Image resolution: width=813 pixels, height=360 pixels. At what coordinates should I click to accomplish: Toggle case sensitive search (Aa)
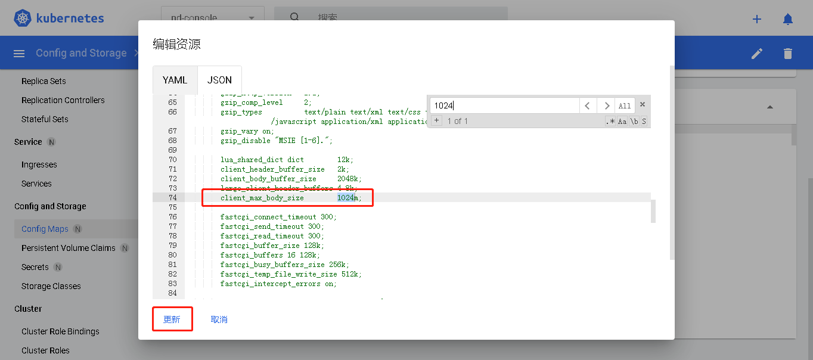pos(622,122)
